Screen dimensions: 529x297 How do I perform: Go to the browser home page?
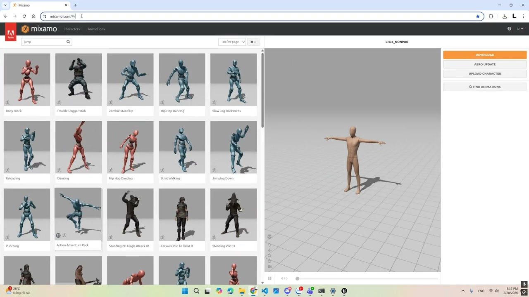point(33,16)
